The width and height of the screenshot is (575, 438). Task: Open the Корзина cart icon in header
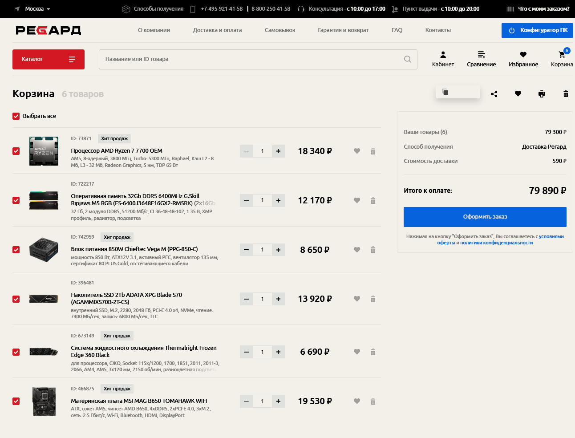pyautogui.click(x=562, y=59)
